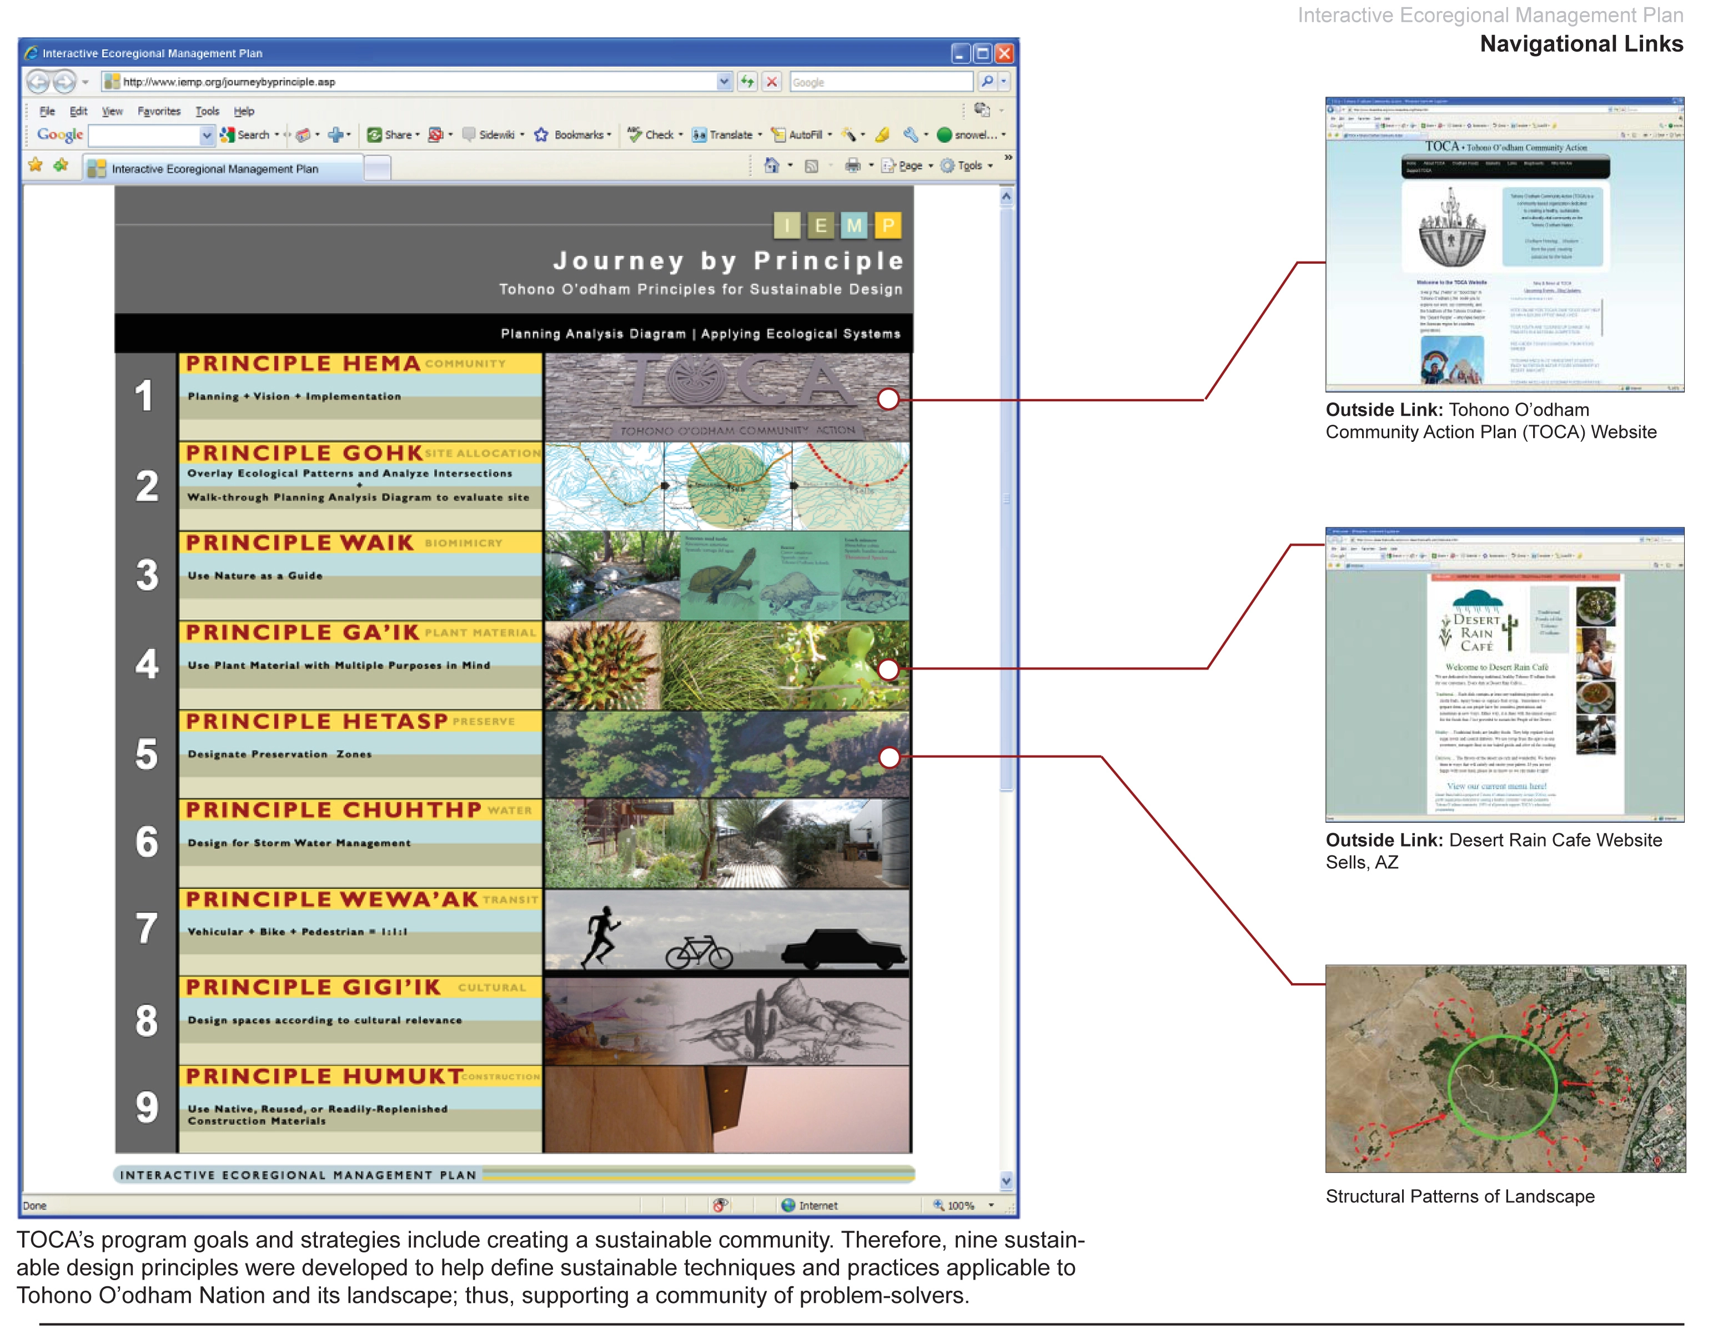Image resolution: width=1733 pixels, height=1329 pixels.
Task: Click the Print icon in command bar
Action: [x=852, y=165]
